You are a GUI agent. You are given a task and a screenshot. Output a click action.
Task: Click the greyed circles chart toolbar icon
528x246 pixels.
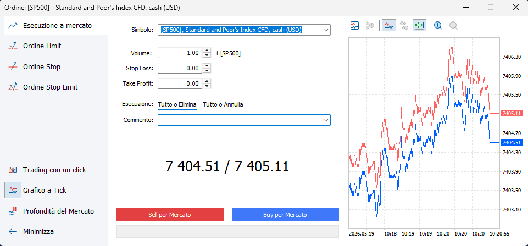404,26
